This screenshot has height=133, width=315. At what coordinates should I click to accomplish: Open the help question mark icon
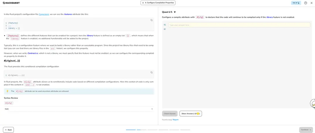[x=305, y=3]
